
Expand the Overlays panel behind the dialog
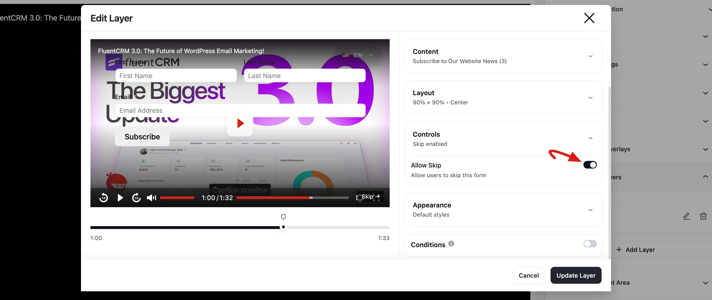pyautogui.click(x=705, y=149)
